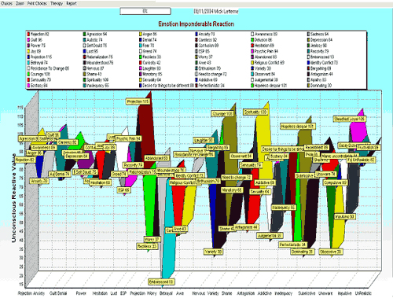Click the legend swatch for Sadness 94
This screenshot has height=298, width=393.
pos(309,34)
